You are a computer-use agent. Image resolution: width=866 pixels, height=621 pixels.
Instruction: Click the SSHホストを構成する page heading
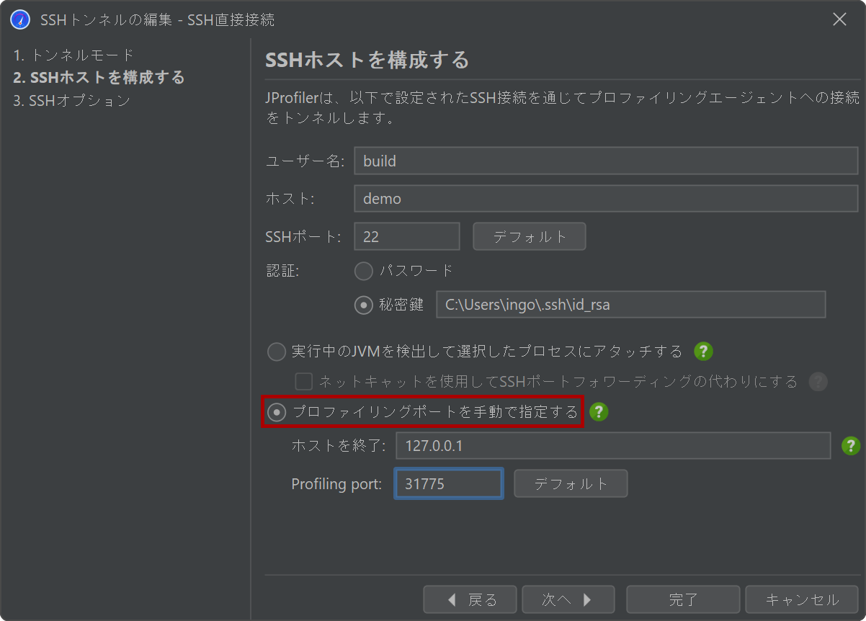pyautogui.click(x=367, y=59)
